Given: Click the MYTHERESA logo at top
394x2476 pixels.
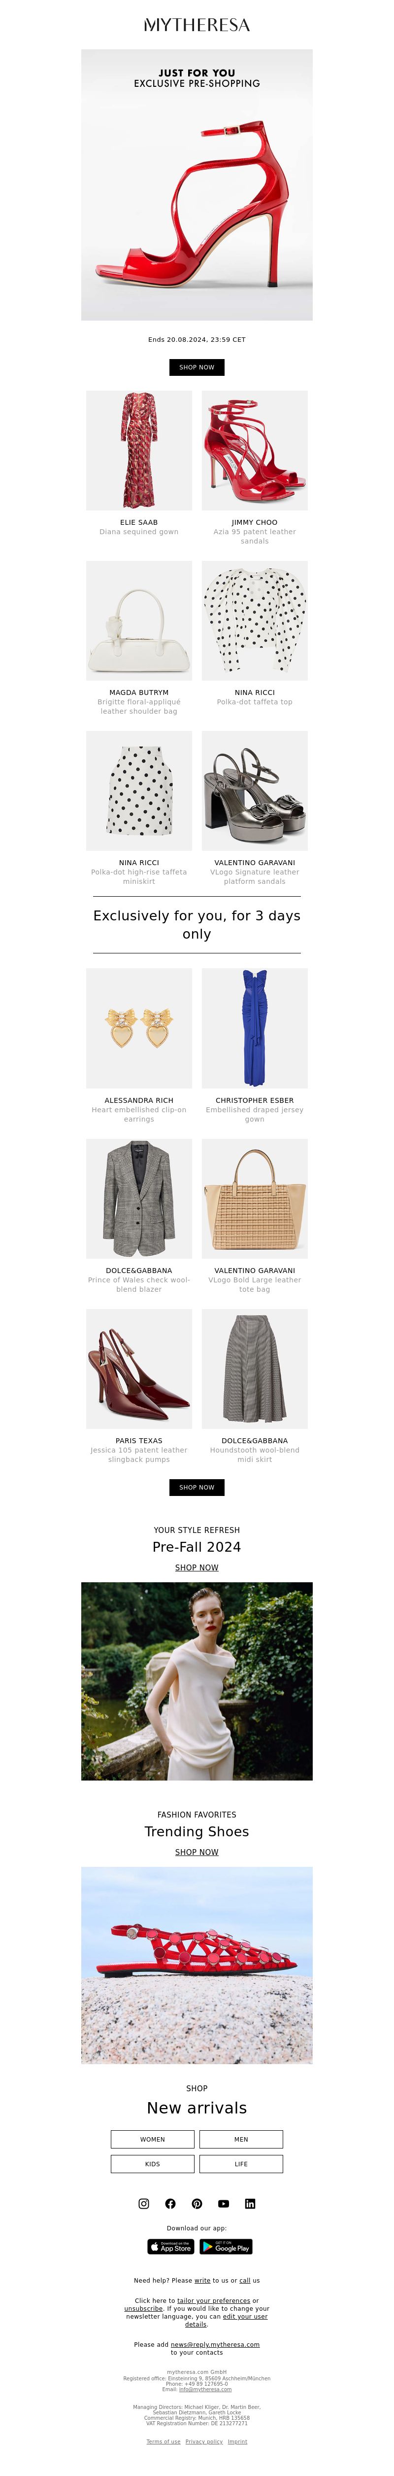Looking at the screenshot, I should tap(197, 25).
